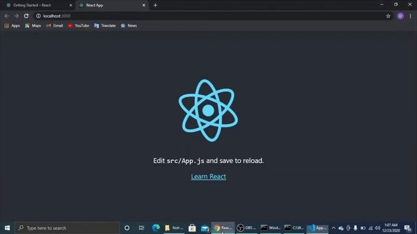Image resolution: width=417 pixels, height=234 pixels.
Task: Close the React App tab
Action: pos(143,5)
